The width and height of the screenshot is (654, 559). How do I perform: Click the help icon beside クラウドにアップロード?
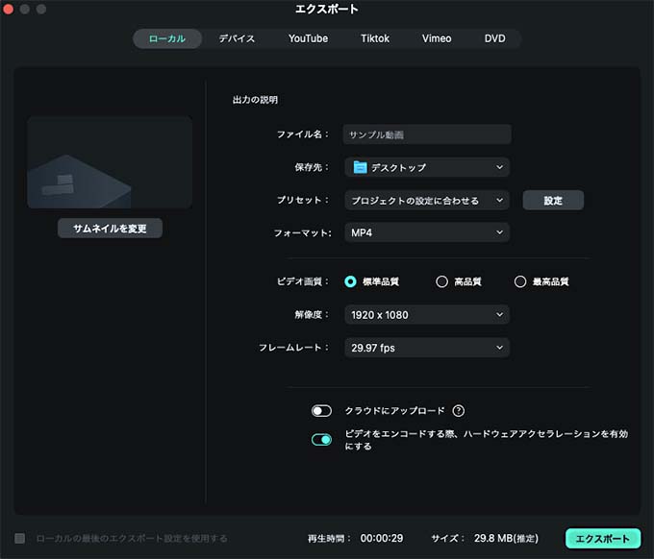tap(459, 411)
